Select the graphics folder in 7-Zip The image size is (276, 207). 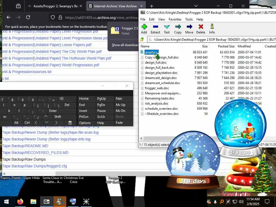[151, 52]
